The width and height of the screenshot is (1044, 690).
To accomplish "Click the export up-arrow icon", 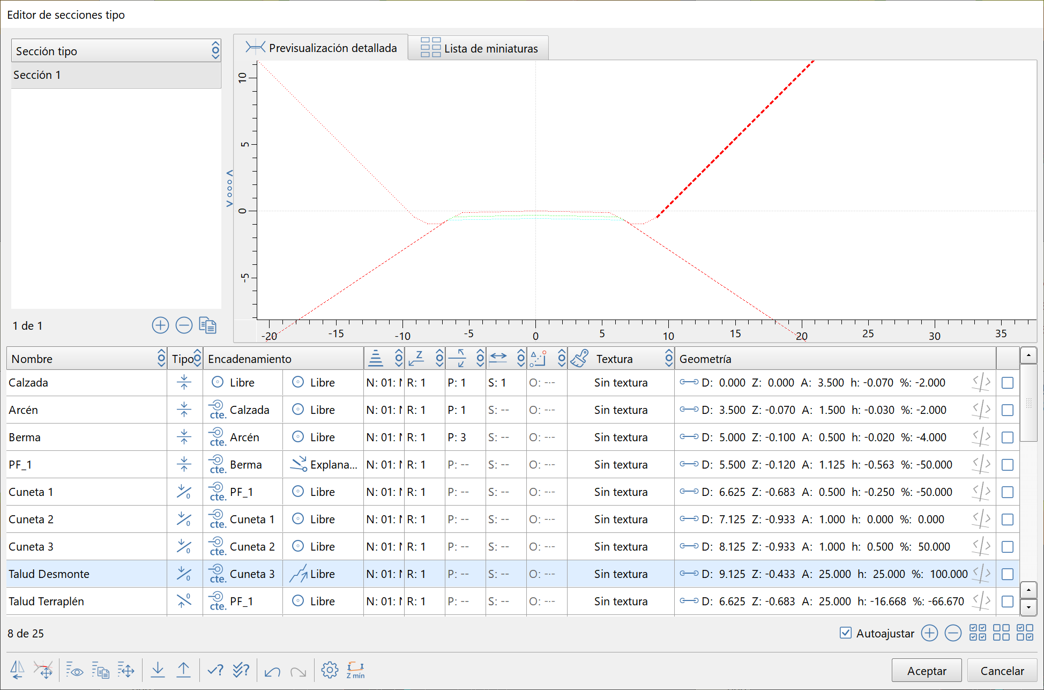I will tap(183, 670).
